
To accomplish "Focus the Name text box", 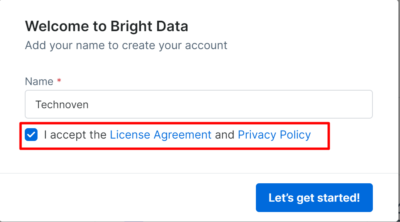I will [x=198, y=104].
